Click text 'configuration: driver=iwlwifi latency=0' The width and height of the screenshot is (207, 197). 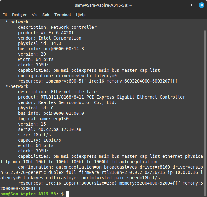67,76
